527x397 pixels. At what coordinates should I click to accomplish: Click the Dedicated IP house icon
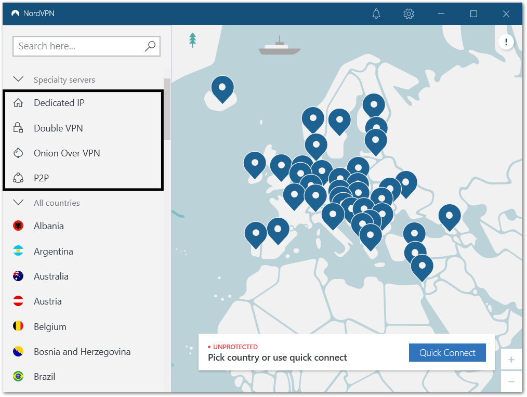point(18,102)
